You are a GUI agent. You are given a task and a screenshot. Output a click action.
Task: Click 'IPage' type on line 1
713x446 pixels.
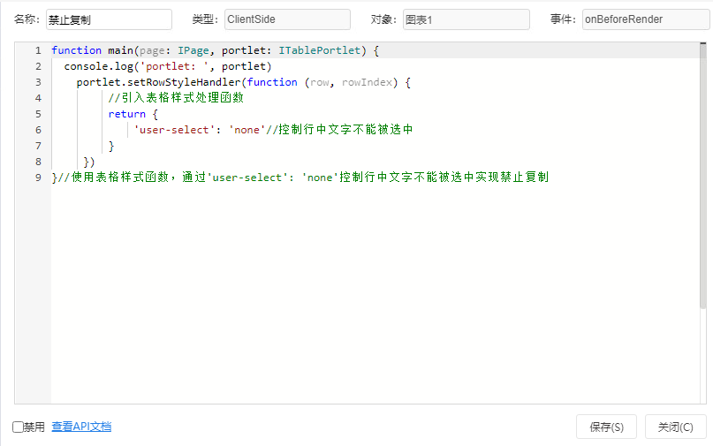coord(193,50)
